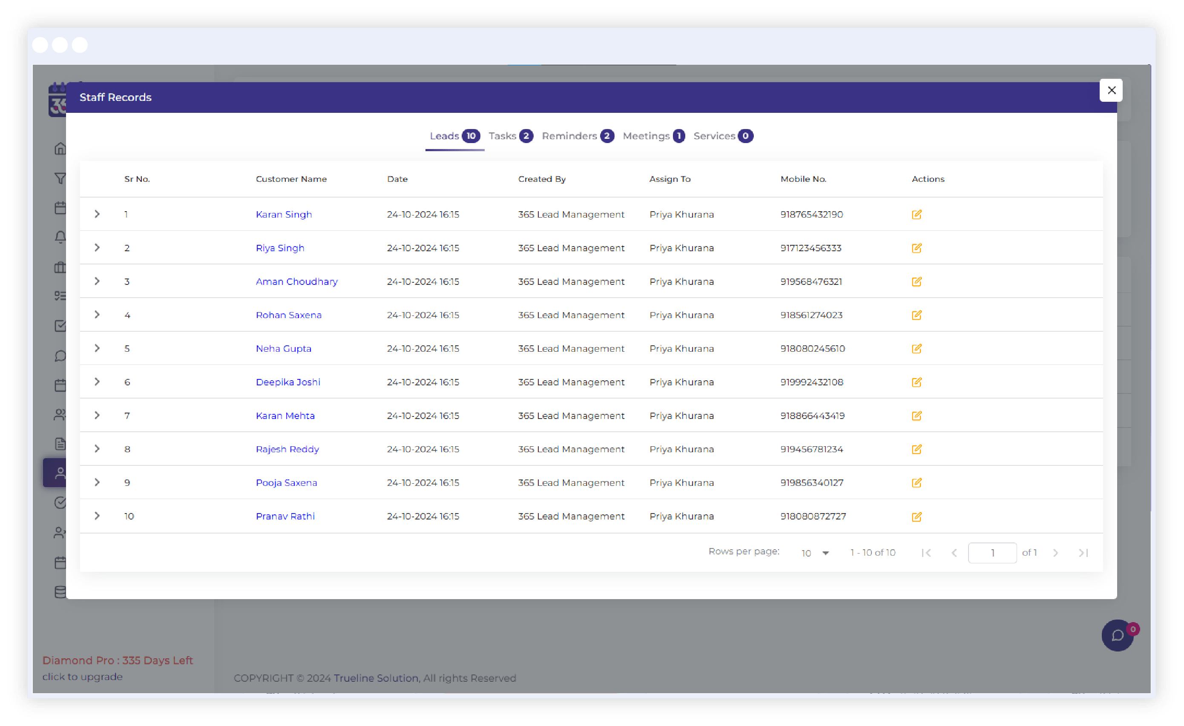This screenshot has width=1184, height=726.
Task: Go to the previous page
Action: click(x=954, y=553)
